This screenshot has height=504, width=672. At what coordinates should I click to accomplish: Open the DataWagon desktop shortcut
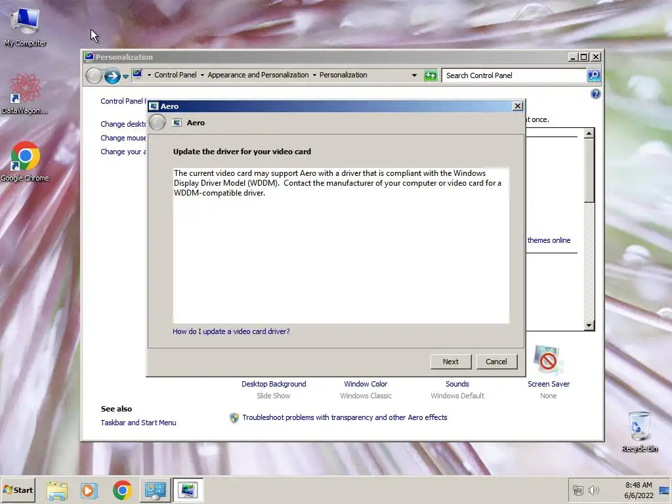pyautogui.click(x=25, y=93)
